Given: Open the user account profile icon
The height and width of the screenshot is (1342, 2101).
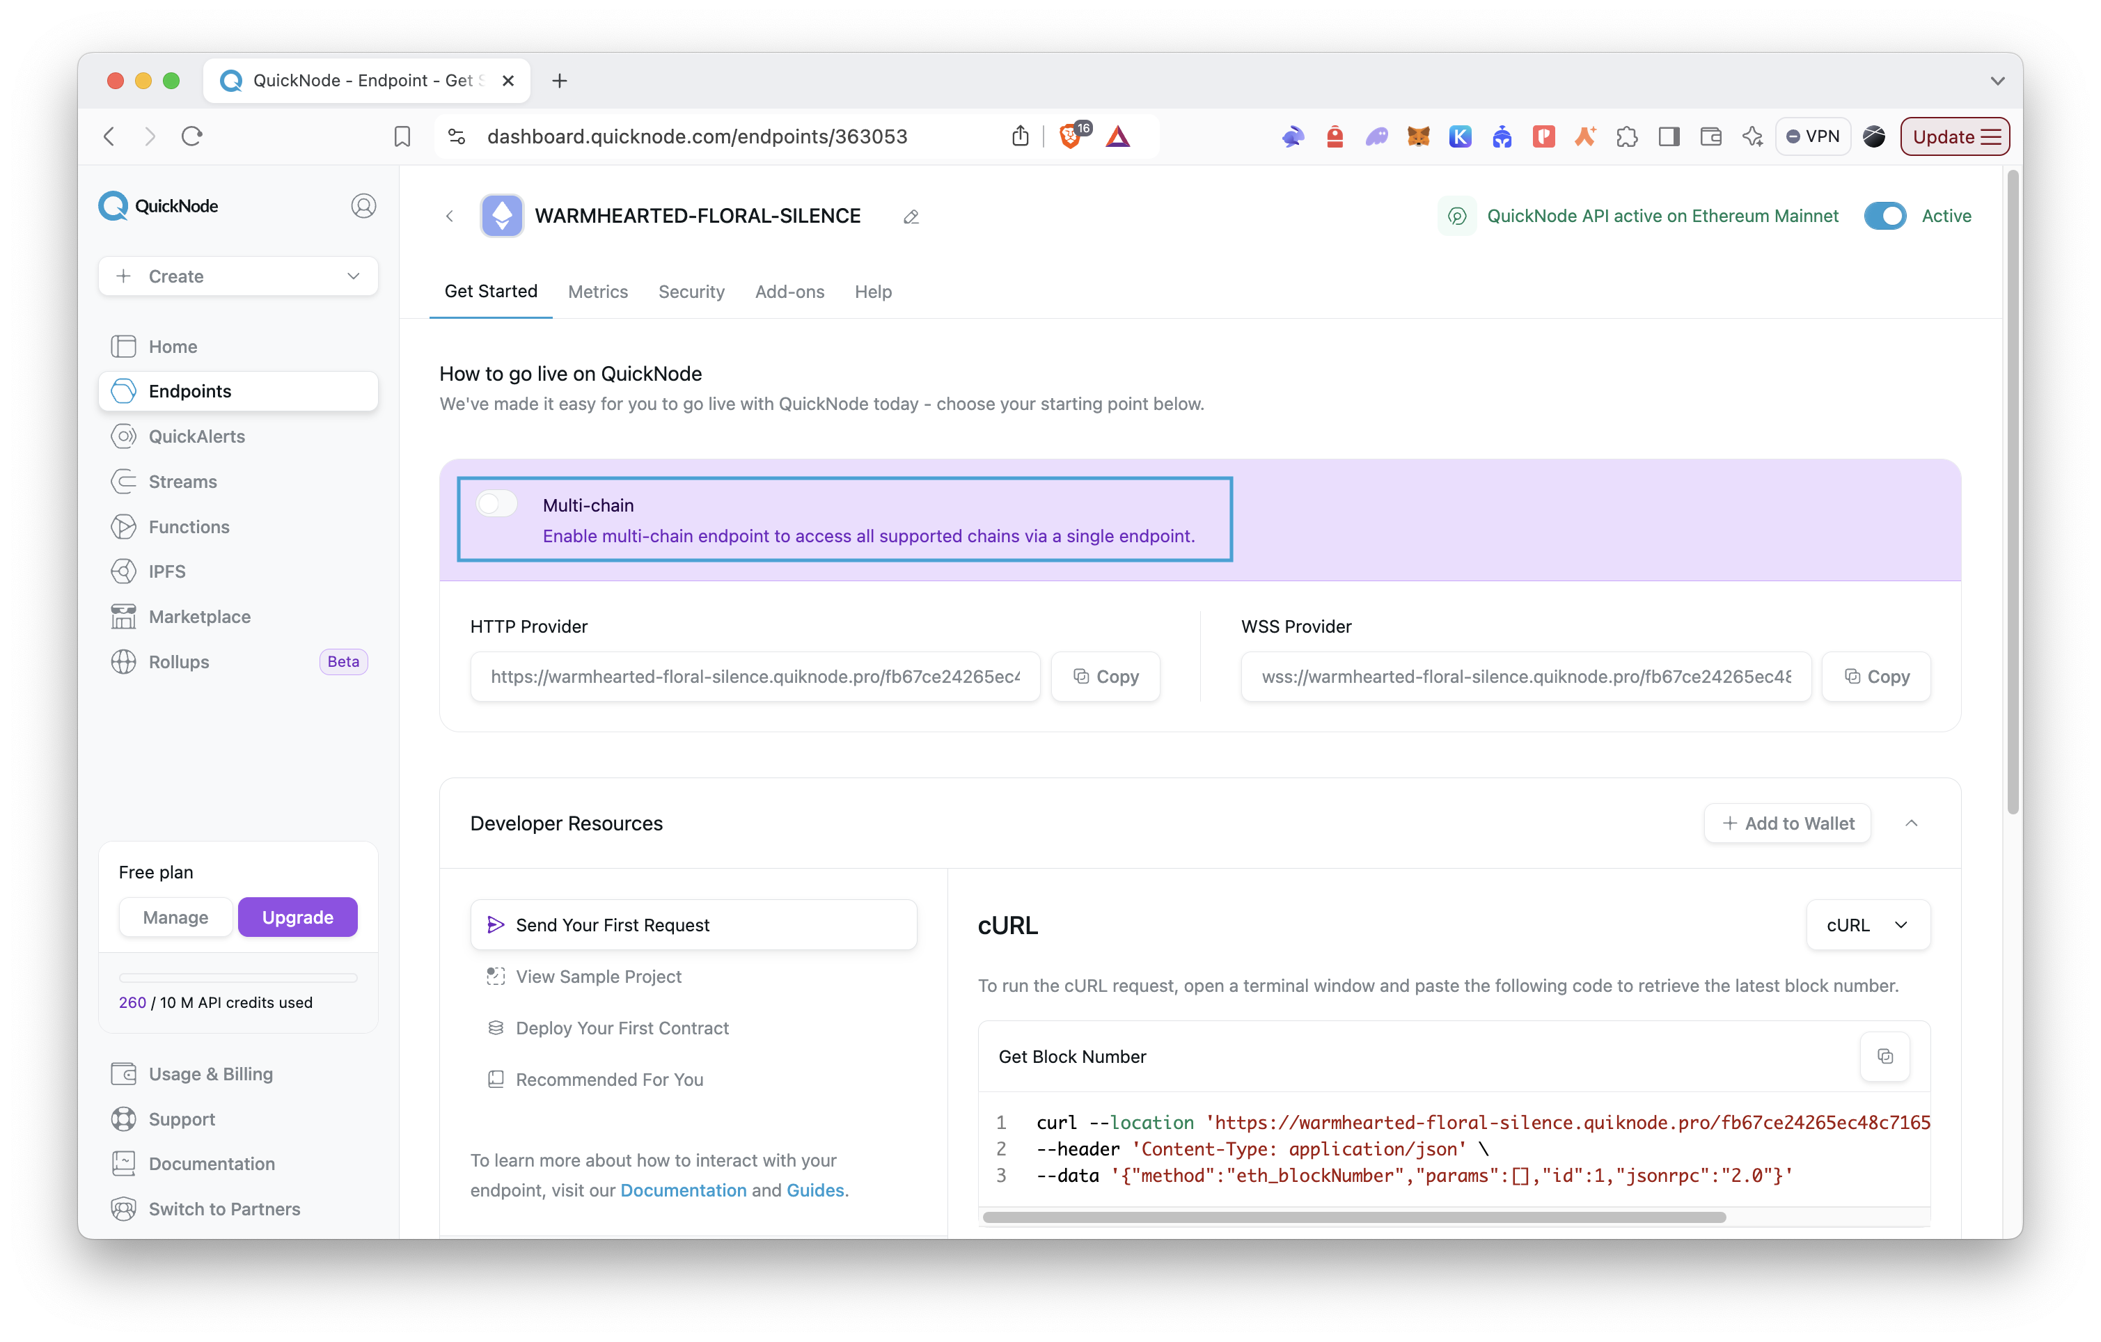Looking at the screenshot, I should point(363,206).
